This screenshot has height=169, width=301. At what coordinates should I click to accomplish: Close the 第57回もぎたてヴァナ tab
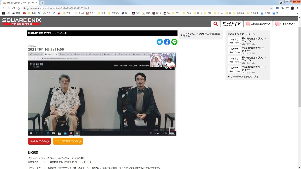click(x=37, y=3)
